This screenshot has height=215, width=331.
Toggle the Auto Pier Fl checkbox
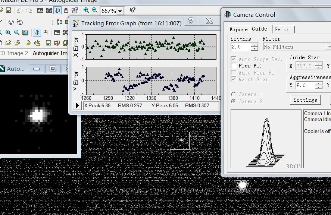234,73
